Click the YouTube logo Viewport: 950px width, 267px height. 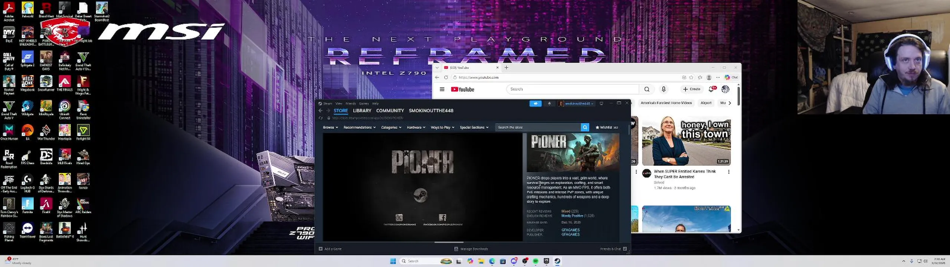462,89
